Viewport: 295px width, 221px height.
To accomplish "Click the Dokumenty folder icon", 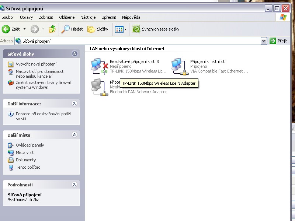I will [11, 160].
